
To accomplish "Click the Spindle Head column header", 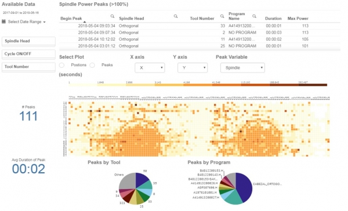I will click(132, 19).
